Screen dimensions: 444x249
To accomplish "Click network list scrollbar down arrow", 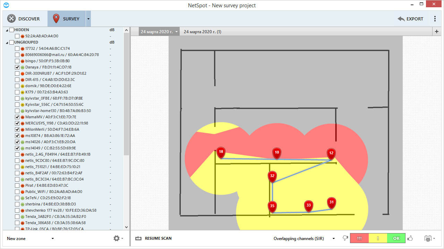I will (x=126, y=227).
